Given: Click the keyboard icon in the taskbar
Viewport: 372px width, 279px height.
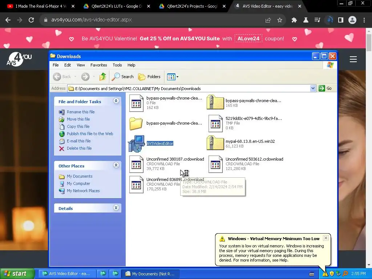Looking at the screenshot, I should point(312,274).
